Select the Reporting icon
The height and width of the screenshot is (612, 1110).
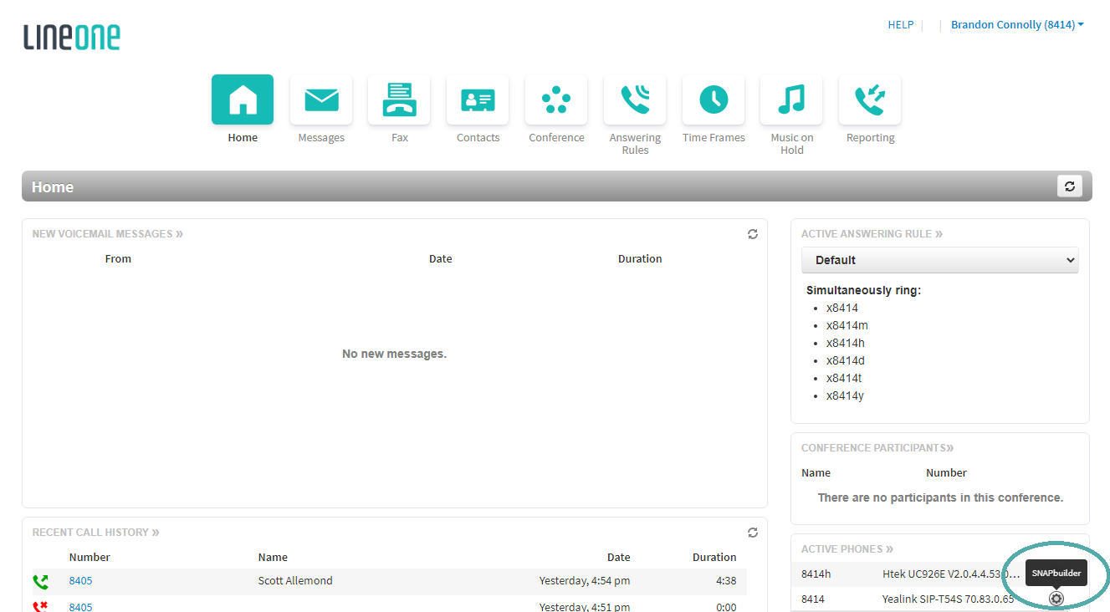[869, 99]
